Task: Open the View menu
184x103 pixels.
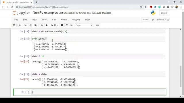Action: click(x=34, y=20)
